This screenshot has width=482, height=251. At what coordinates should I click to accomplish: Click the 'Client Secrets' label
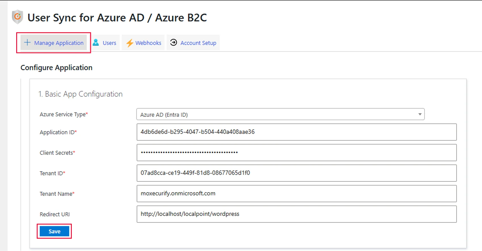click(x=57, y=153)
